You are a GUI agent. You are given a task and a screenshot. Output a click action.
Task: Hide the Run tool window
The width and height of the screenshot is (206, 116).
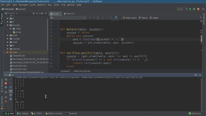tap(200, 75)
